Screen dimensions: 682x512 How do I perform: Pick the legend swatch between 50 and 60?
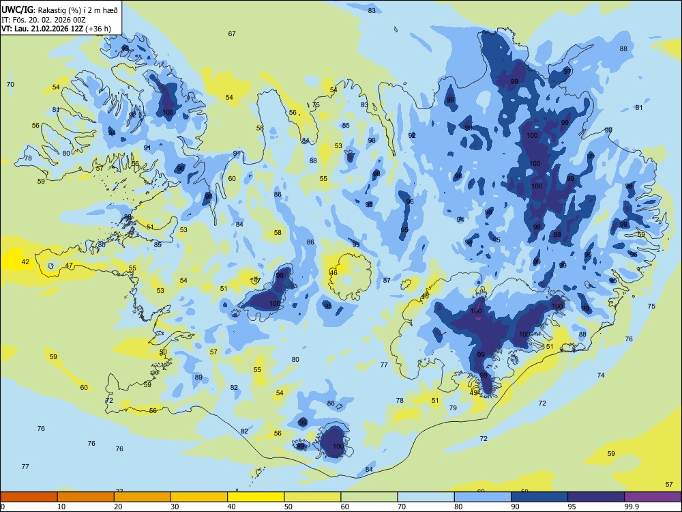pos(312,497)
